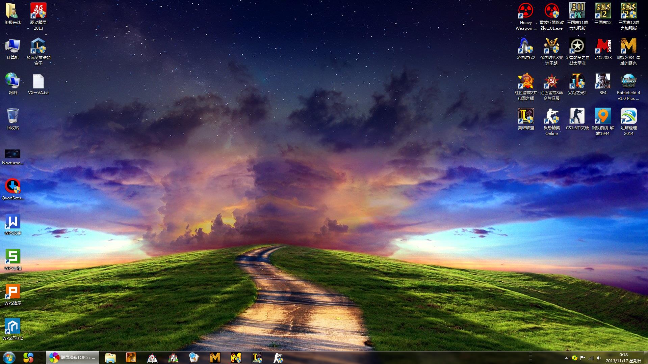The image size is (648, 364).
Task: Launch 驱动精灵 2013 shortcut
Action: click(38, 17)
